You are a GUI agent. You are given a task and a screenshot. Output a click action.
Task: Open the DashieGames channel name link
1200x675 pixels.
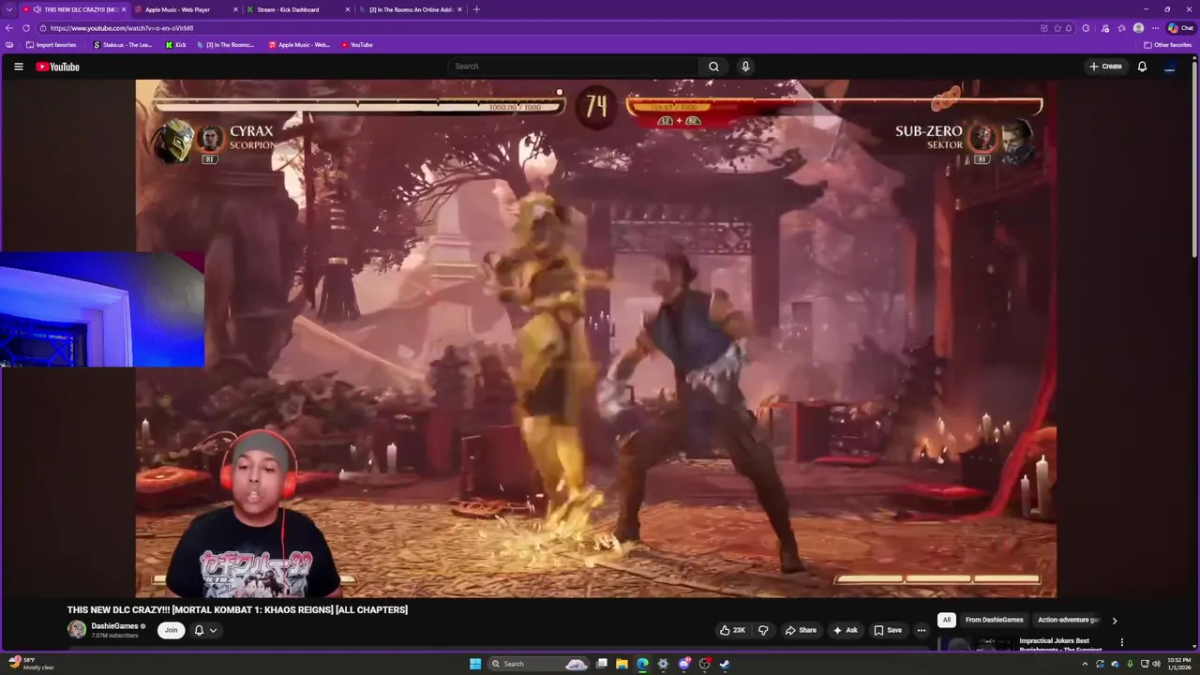pos(114,625)
